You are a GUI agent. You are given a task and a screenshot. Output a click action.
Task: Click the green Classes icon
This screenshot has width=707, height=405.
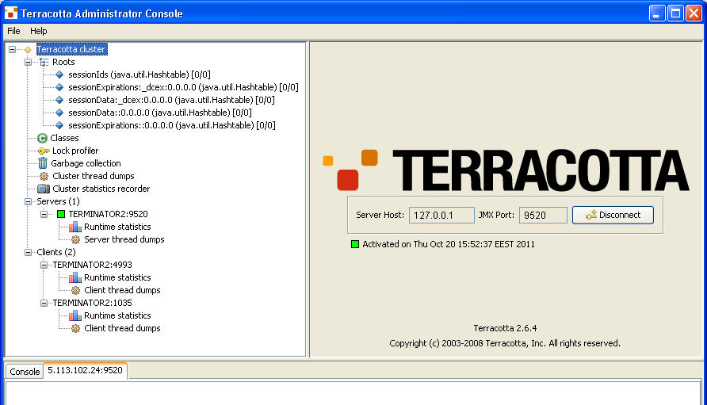(42, 138)
